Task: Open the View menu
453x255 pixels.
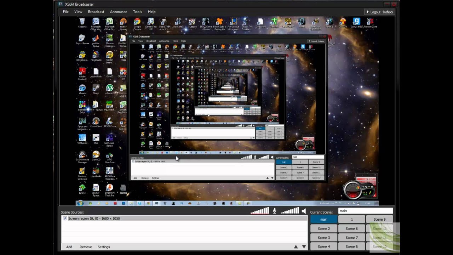Action: tap(78, 12)
